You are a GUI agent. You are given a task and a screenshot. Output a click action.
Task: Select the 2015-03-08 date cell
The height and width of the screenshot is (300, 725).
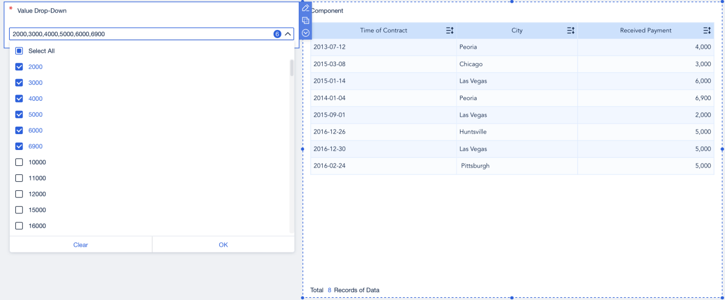pyautogui.click(x=383, y=64)
